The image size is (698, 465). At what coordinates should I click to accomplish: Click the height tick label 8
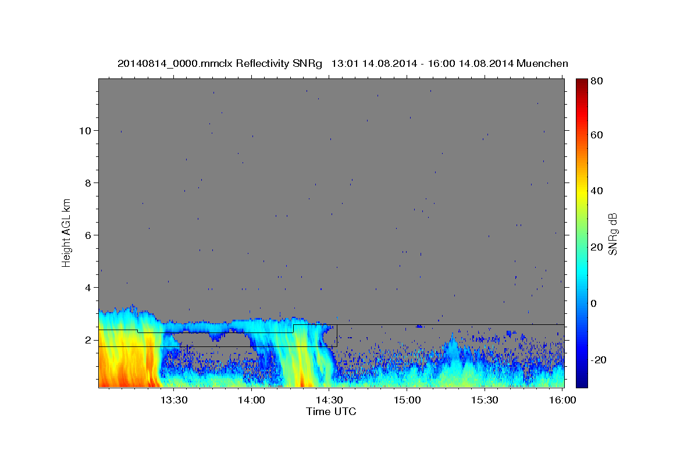tap(89, 183)
